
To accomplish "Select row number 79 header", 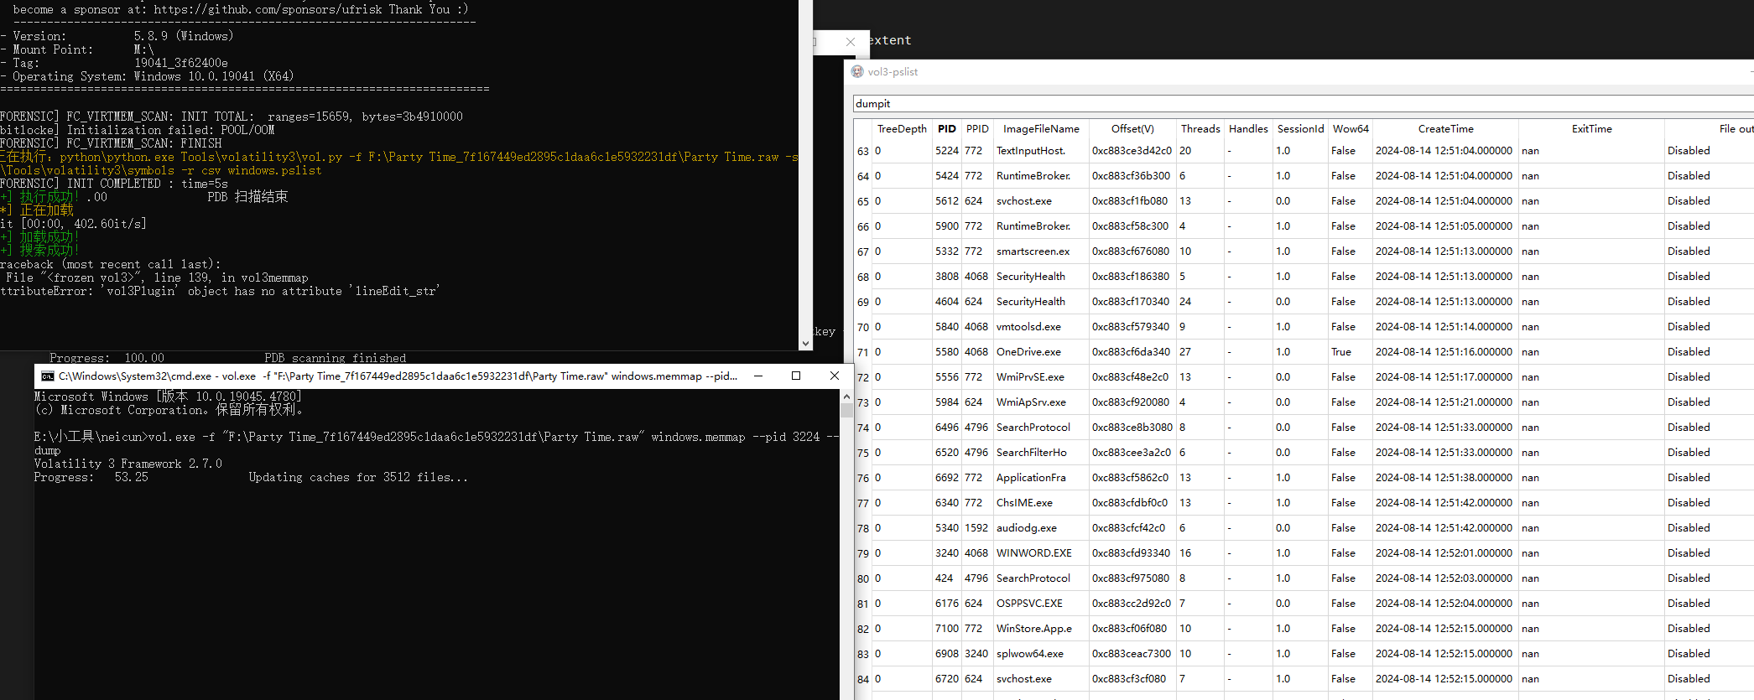I will click(x=863, y=554).
